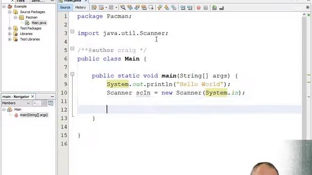Collapse the Source Packages node
This screenshot has height=175, width=312.
(x=10, y=12)
